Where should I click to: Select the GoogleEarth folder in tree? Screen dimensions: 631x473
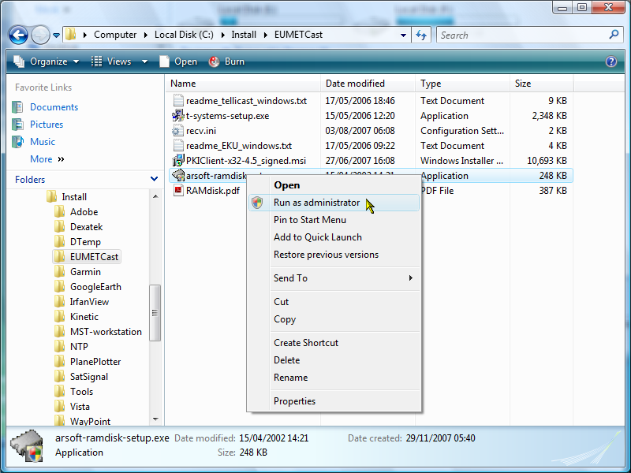95,287
